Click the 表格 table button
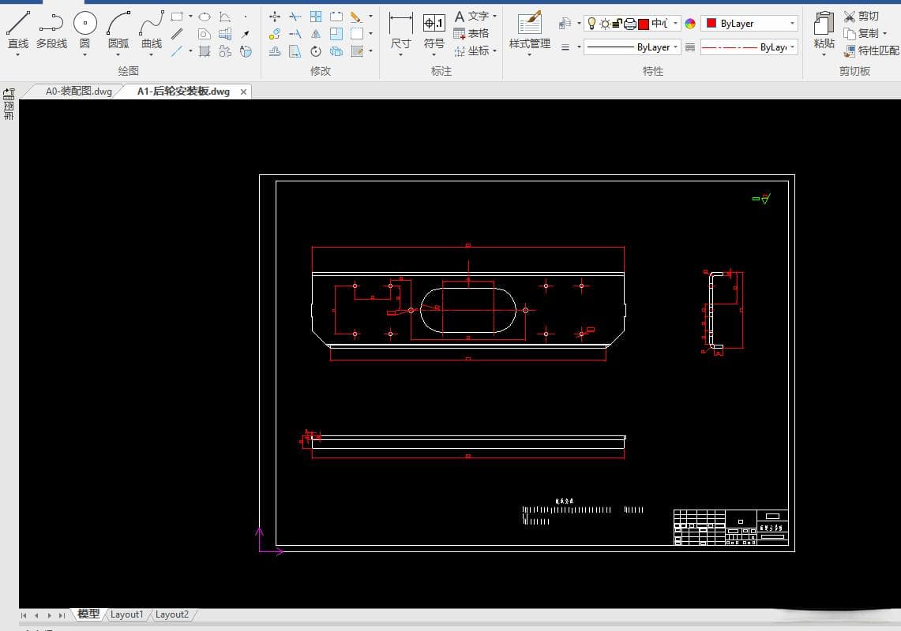The width and height of the screenshot is (901, 631). coord(471,33)
